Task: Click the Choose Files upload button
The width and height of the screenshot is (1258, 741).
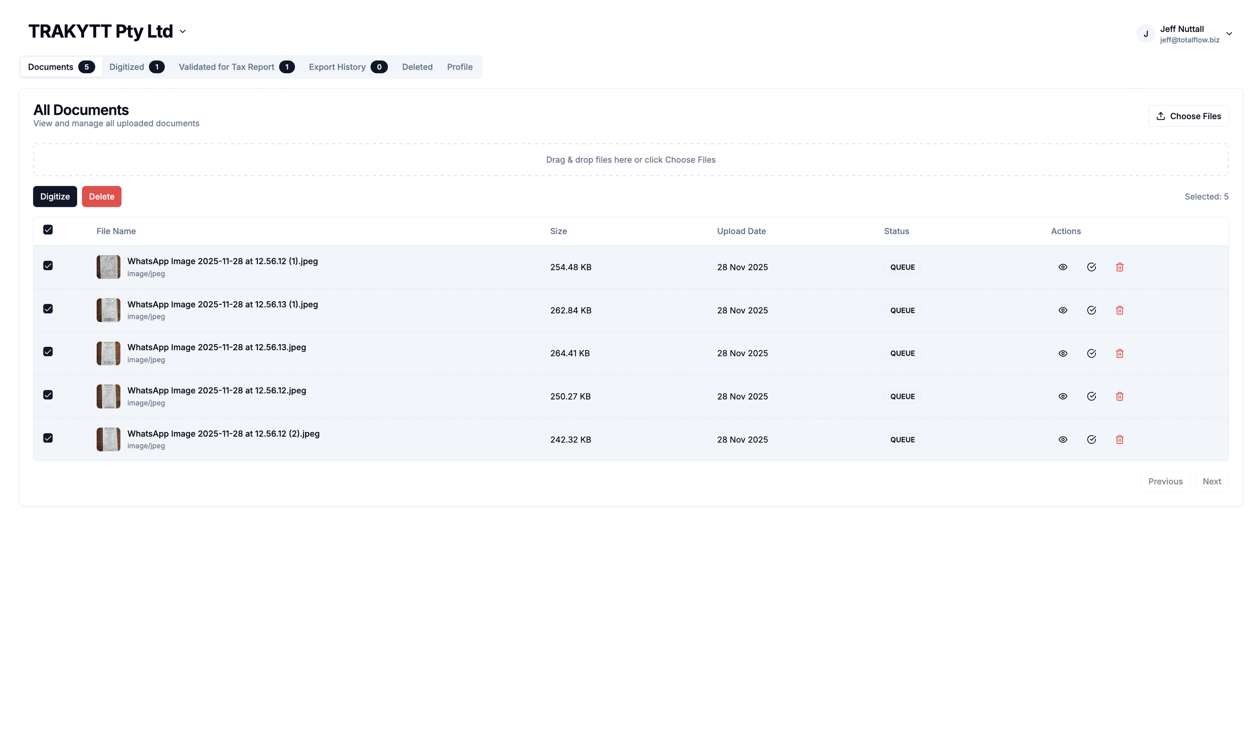Action: 1188,116
